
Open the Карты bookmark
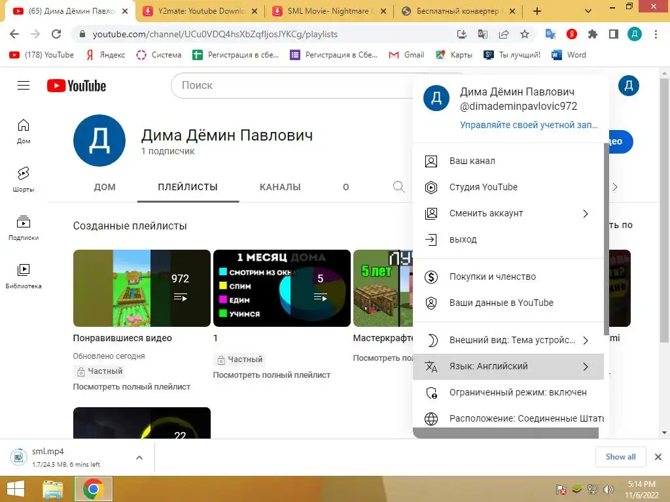454,55
